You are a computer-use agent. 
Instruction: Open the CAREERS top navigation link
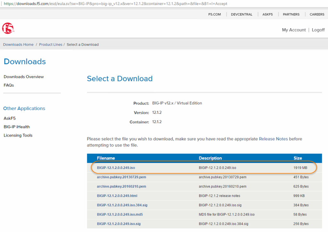(317, 14)
